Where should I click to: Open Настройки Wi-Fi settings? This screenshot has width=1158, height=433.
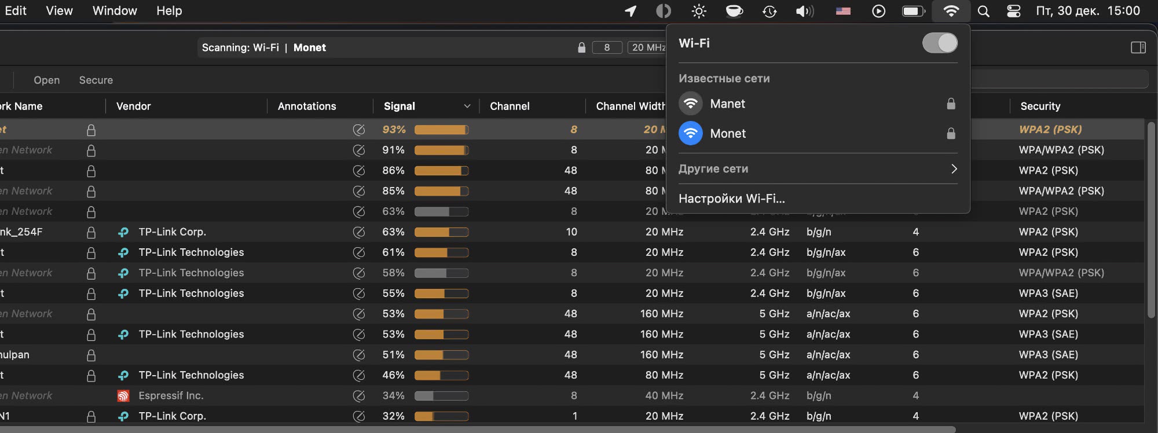tap(732, 199)
